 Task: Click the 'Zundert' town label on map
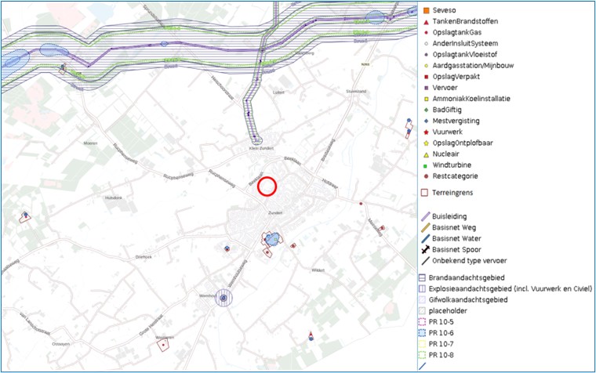coord(275,213)
